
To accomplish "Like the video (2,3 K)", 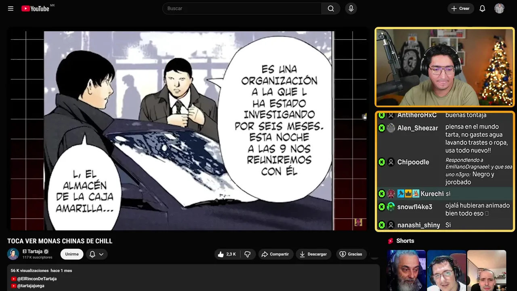I will tap(227, 254).
